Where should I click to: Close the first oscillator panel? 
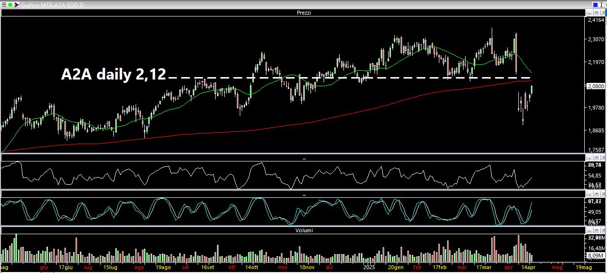[603, 158]
